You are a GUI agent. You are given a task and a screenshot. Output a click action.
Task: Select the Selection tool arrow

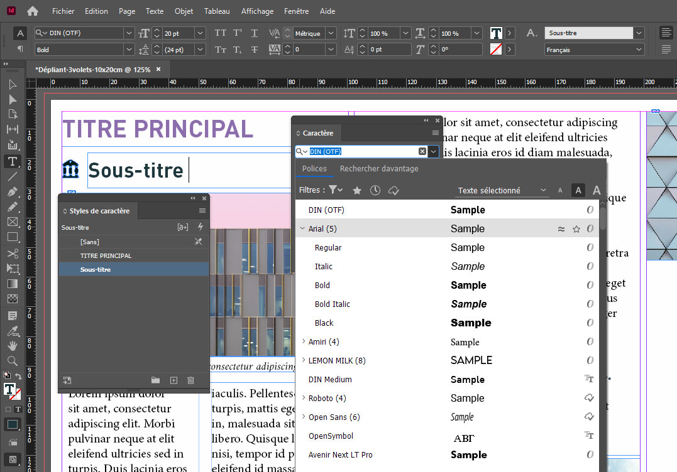[13, 85]
